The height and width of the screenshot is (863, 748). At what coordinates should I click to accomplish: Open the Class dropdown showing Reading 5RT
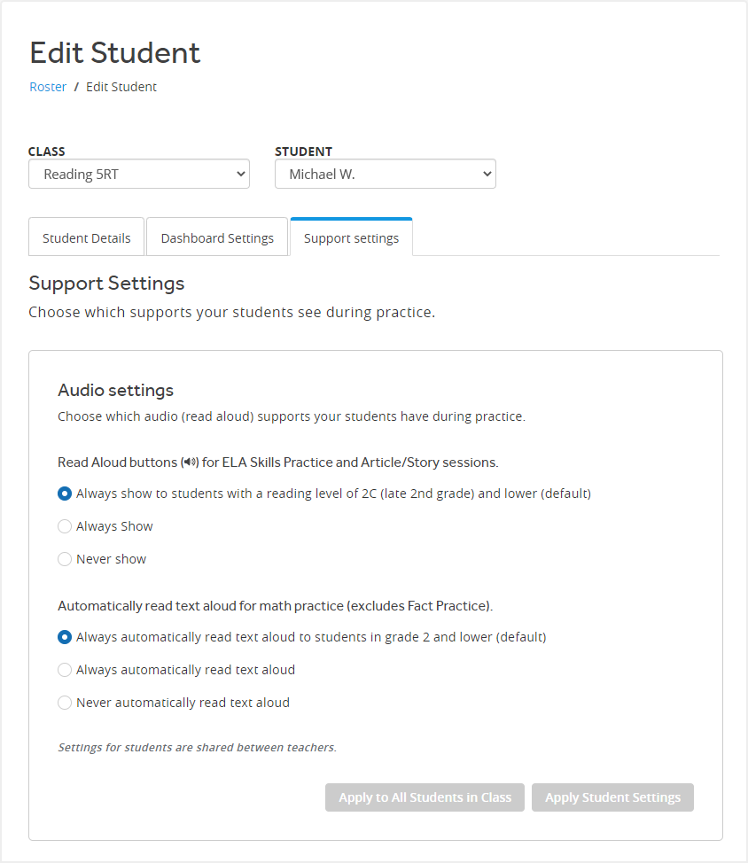(139, 174)
